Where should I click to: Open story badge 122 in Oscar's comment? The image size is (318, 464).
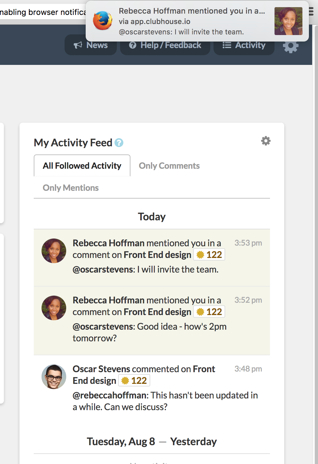pyautogui.click(x=134, y=381)
